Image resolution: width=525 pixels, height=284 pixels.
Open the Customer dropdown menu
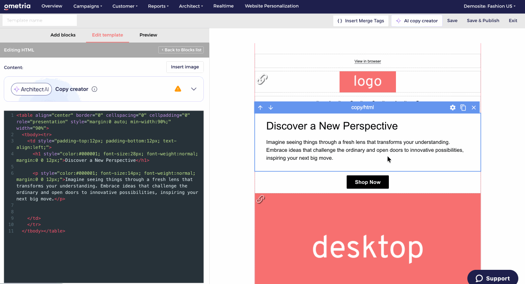[125, 6]
